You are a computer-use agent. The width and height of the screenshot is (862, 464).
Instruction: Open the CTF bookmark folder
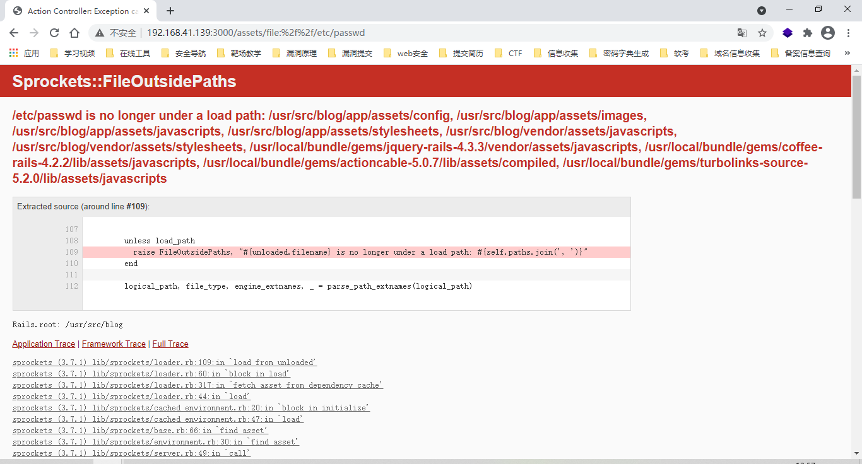(509, 53)
